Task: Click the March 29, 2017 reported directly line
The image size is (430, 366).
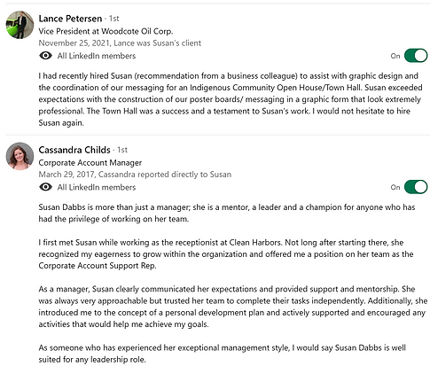Action: tap(135, 175)
